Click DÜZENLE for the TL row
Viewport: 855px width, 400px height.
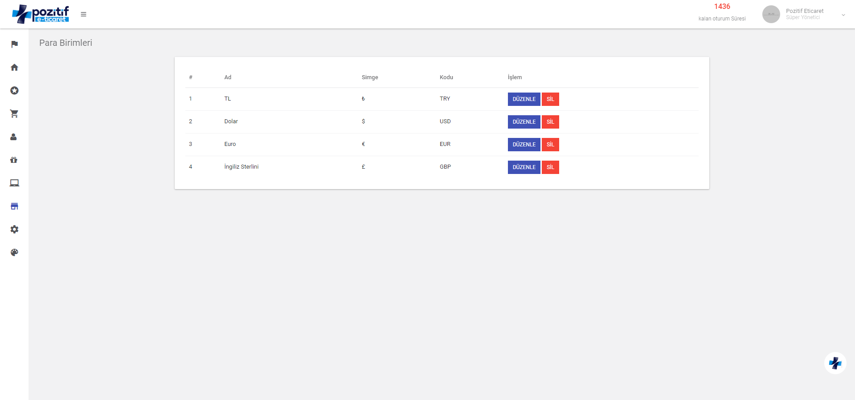(x=524, y=99)
